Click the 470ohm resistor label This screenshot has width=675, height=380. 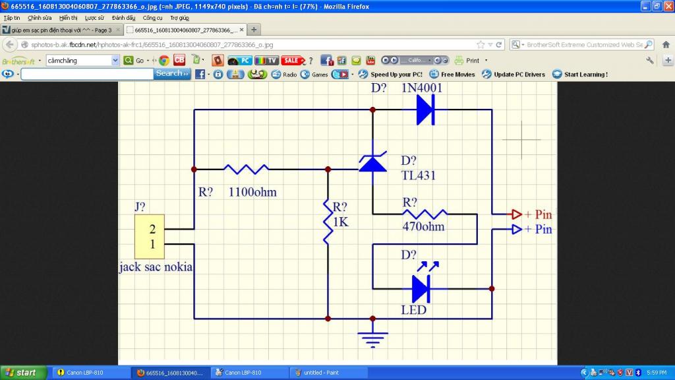pos(424,226)
